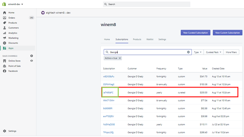This screenshot has width=244, height=137.
Task: Click the SALES CHANNELS section heading
Action: pos(10,56)
